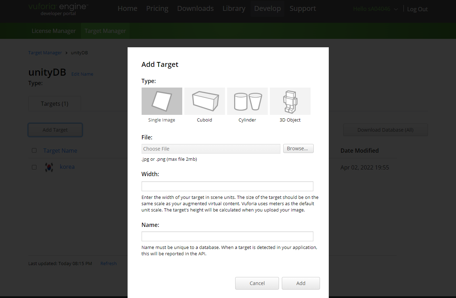Navigate to Library

pos(234,8)
